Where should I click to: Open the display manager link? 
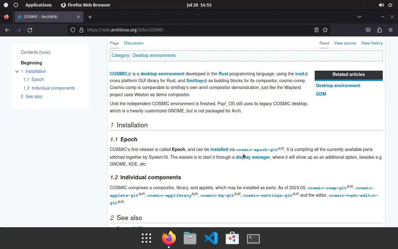pos(253,157)
